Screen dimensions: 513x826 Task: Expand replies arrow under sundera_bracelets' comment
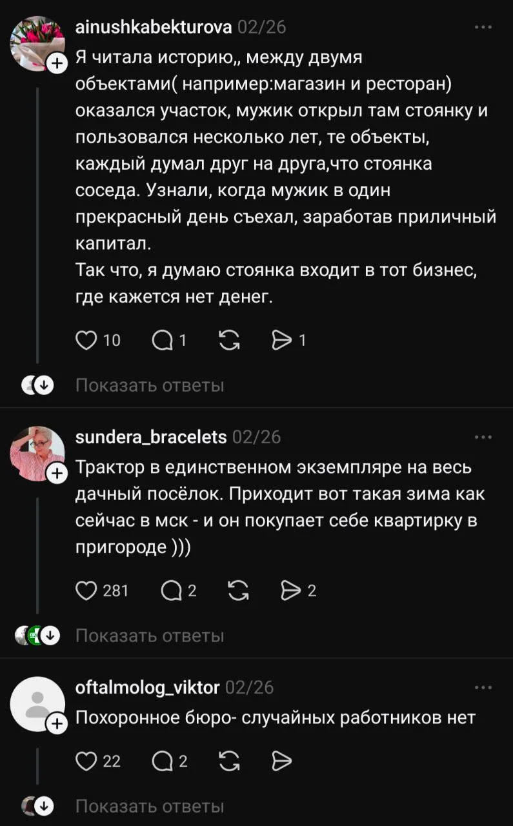(49, 634)
